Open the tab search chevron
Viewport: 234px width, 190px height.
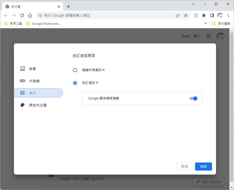coord(193,4)
